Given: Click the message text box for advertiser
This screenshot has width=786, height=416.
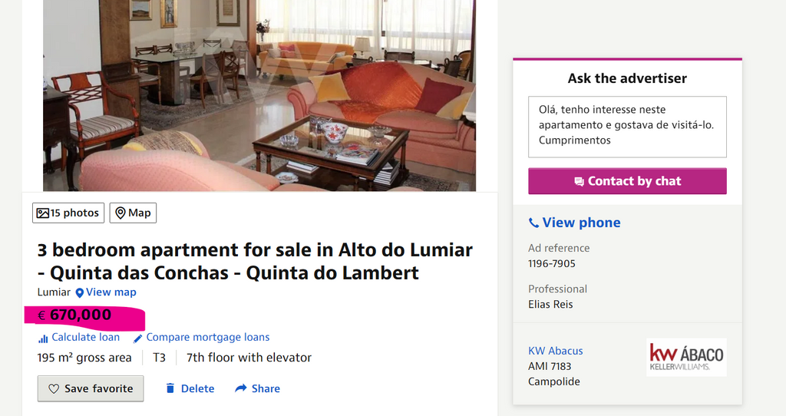Looking at the screenshot, I should (x=627, y=127).
